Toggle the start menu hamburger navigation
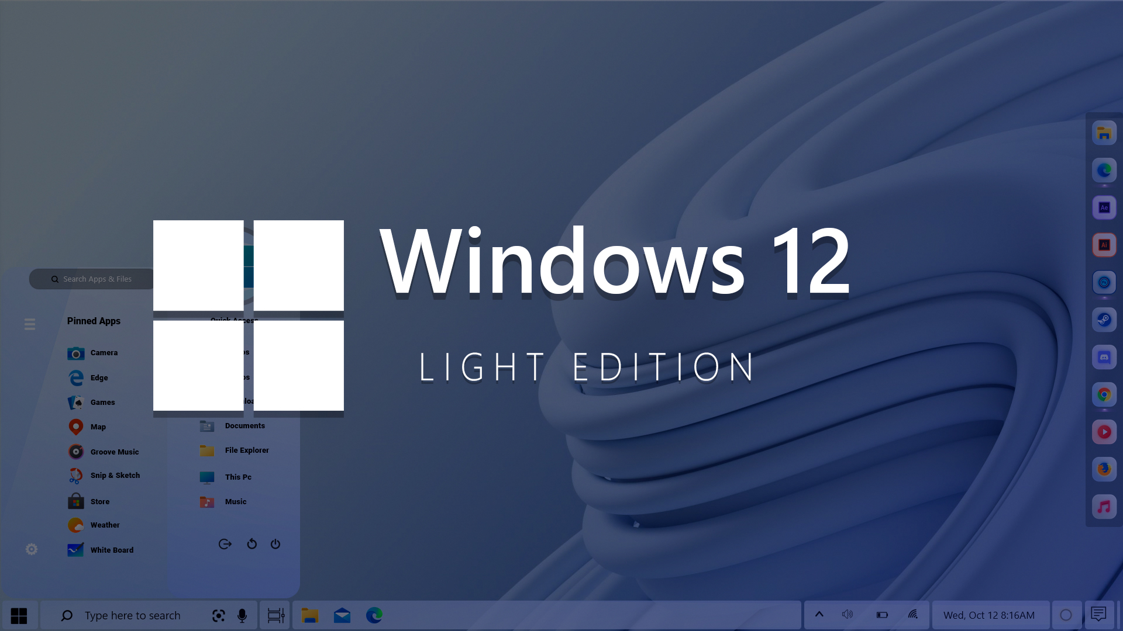This screenshot has width=1123, height=631. (x=29, y=324)
